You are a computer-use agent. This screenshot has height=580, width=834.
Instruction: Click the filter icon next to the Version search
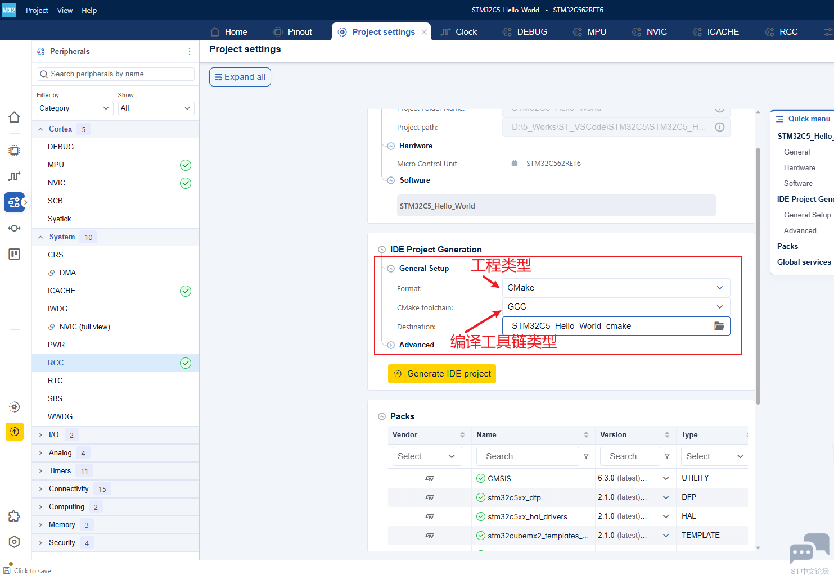point(667,456)
